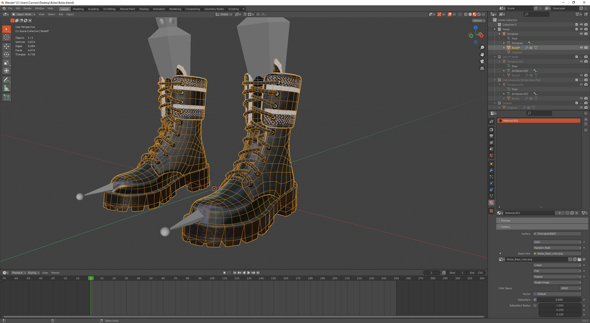Open the outliner filter funnel icon
The image size is (590, 323).
click(x=578, y=14)
